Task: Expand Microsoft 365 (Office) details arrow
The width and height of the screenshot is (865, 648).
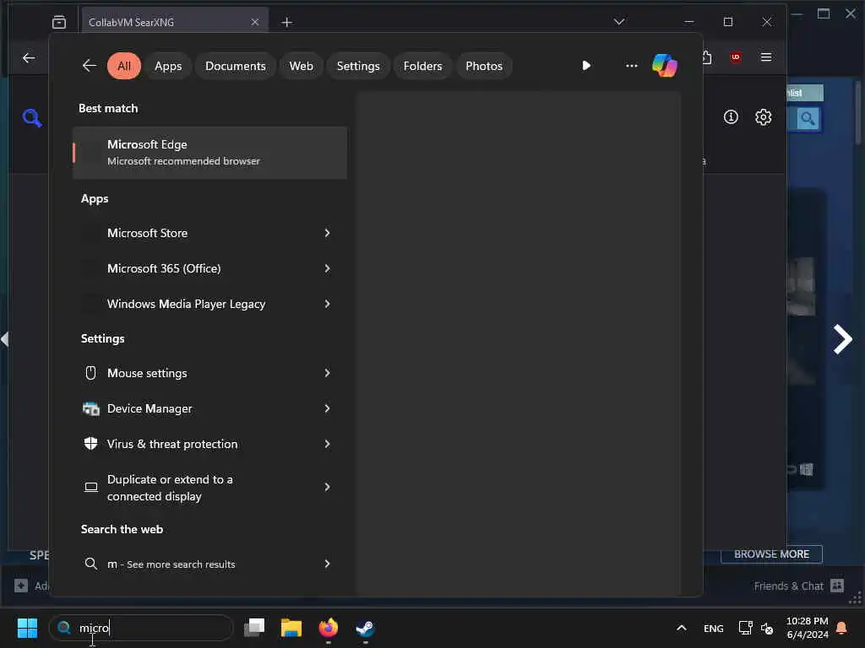Action: point(327,268)
